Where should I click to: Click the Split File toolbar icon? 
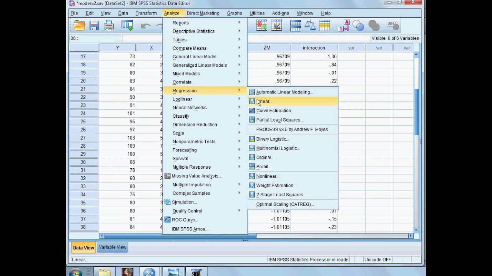click(x=296, y=26)
